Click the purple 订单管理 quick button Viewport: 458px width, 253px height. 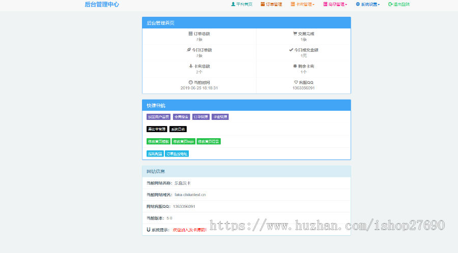(201, 117)
